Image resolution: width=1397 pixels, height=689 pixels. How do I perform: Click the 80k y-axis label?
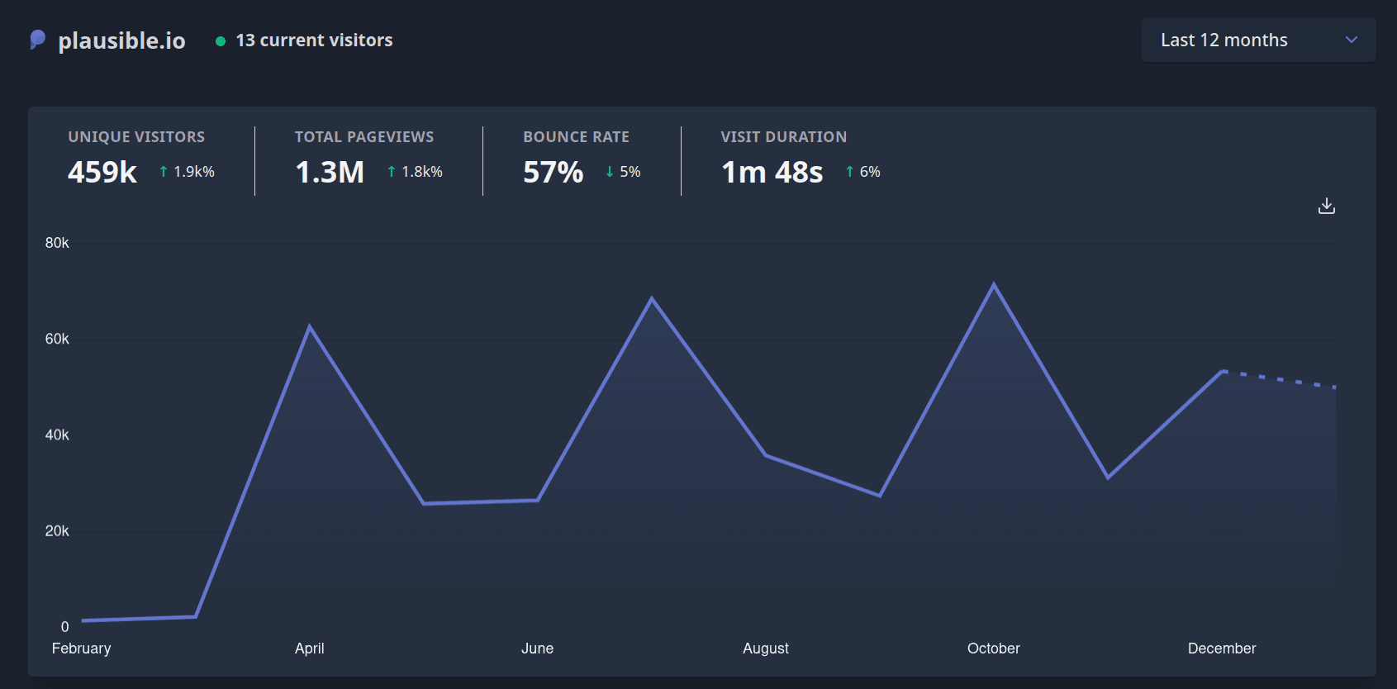tap(57, 243)
